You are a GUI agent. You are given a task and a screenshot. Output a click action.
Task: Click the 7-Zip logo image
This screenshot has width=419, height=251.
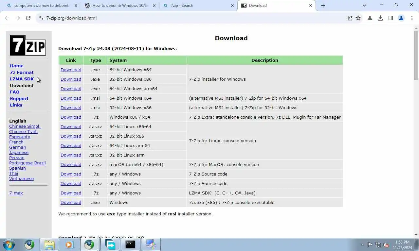[x=28, y=45]
